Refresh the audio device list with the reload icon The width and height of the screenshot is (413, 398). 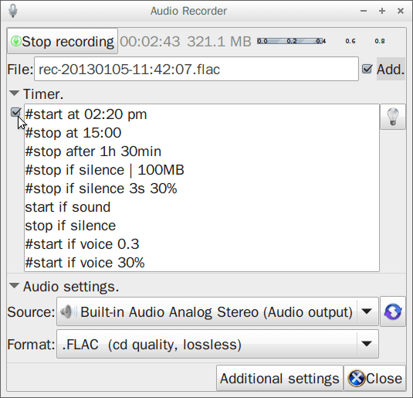pos(393,311)
